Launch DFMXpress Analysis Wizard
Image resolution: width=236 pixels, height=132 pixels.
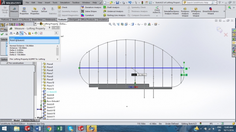click(x=196, y=12)
